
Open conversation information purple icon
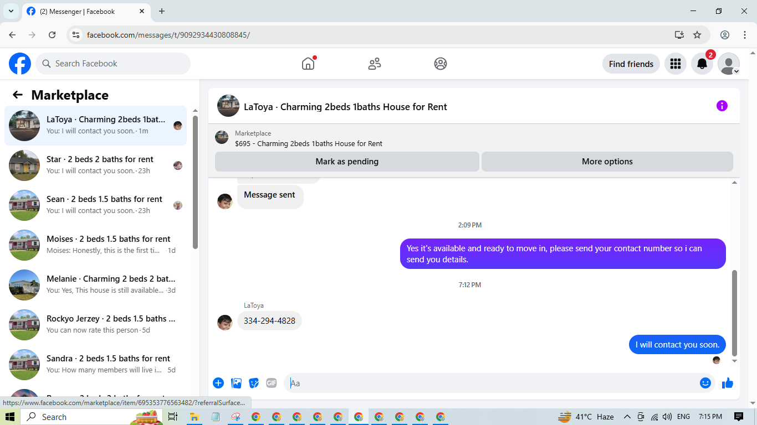[x=722, y=106]
